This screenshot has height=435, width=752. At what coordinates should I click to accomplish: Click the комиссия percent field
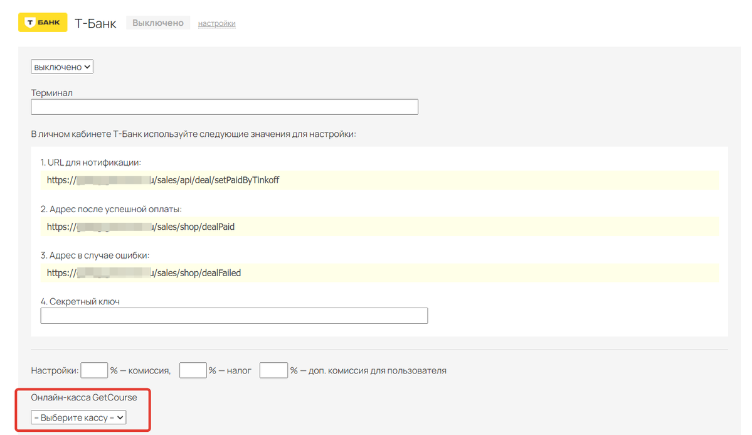pos(94,370)
